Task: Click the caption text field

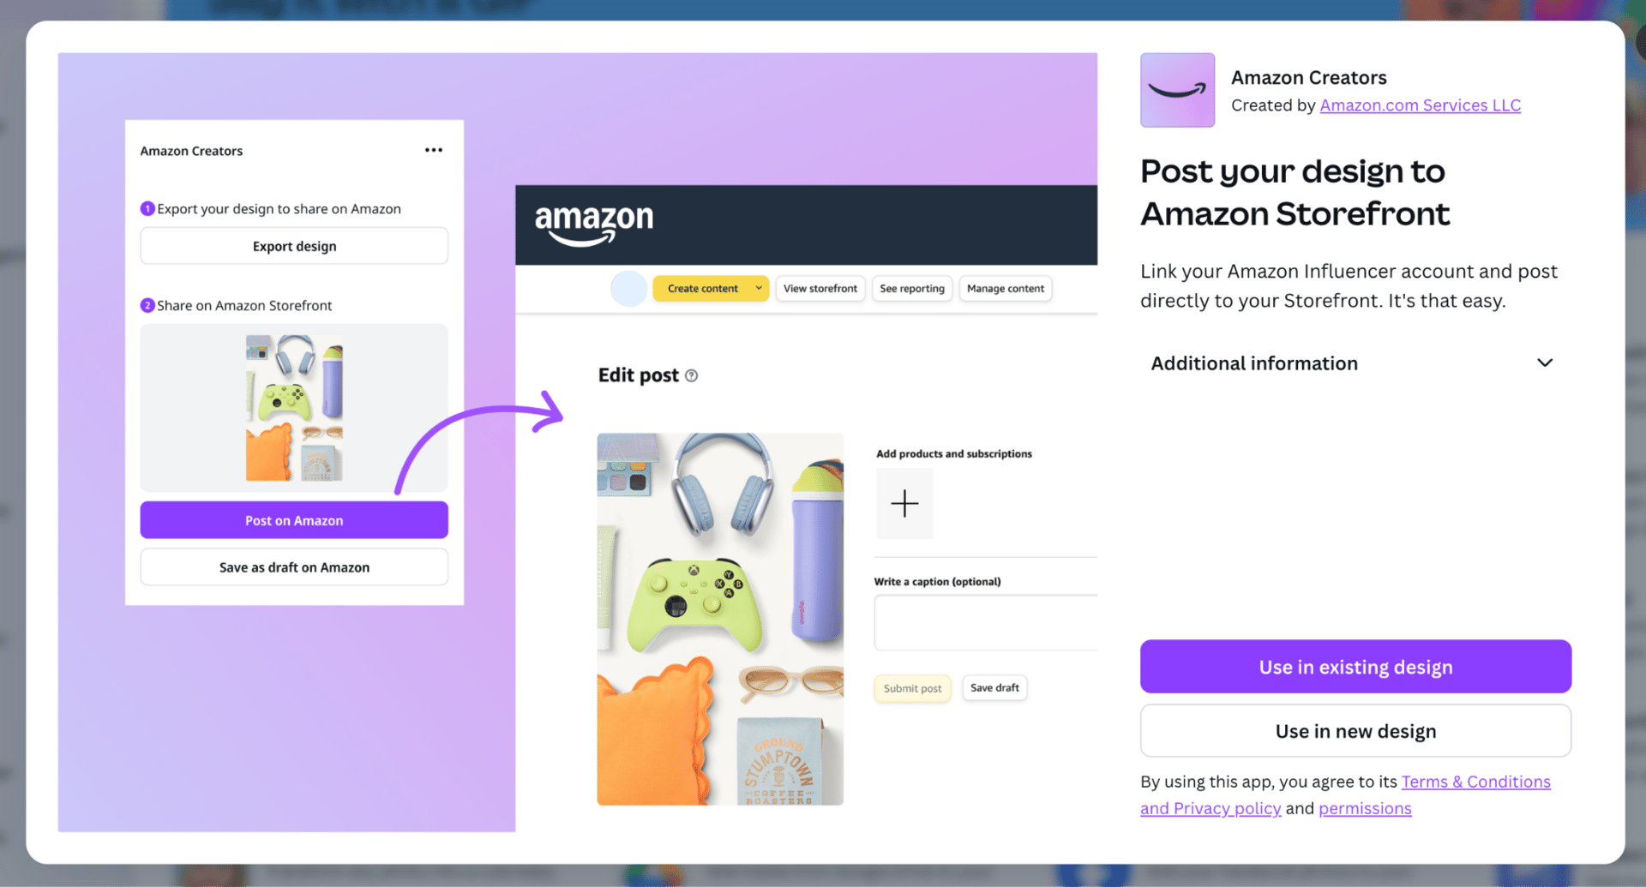Action: 986,623
